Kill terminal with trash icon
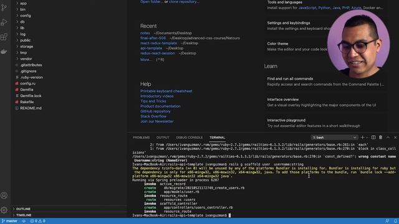Viewport: 399px width, 224px height. 380,138
